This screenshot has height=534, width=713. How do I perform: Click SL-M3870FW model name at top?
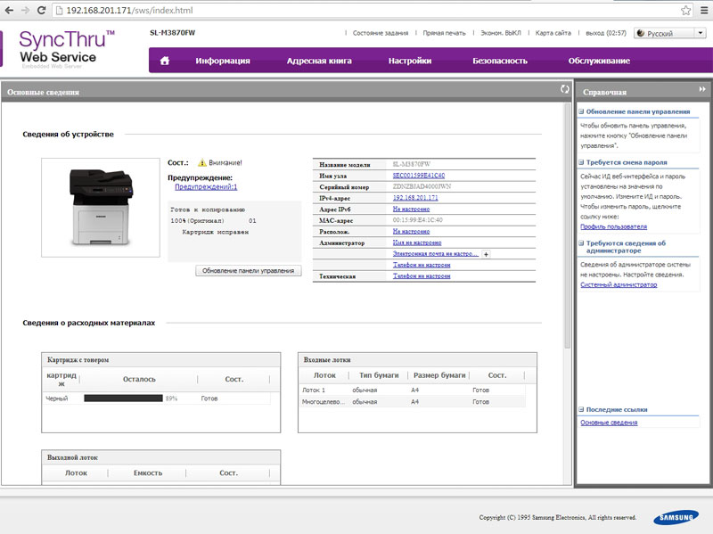pyautogui.click(x=172, y=33)
